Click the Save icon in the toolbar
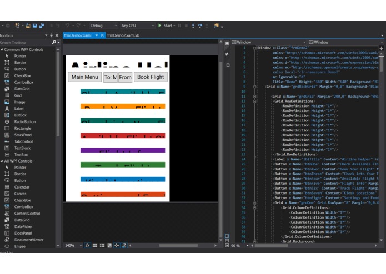 point(34,26)
